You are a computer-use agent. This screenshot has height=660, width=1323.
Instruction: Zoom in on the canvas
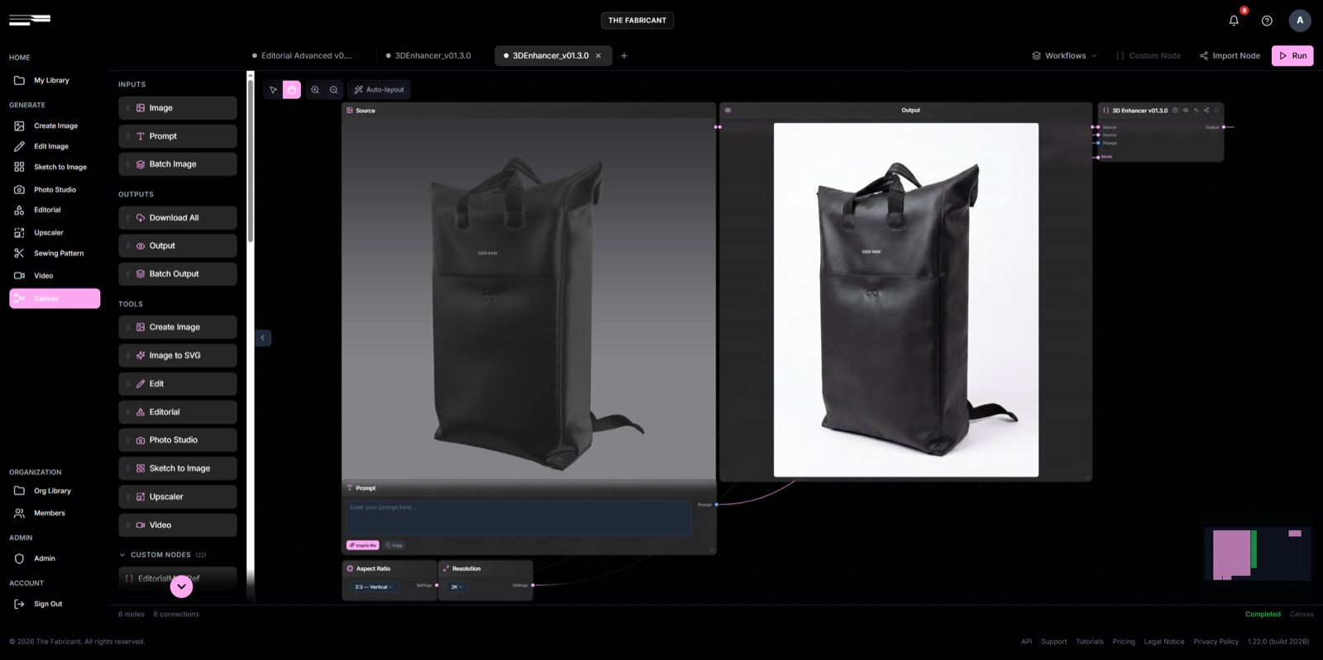315,90
